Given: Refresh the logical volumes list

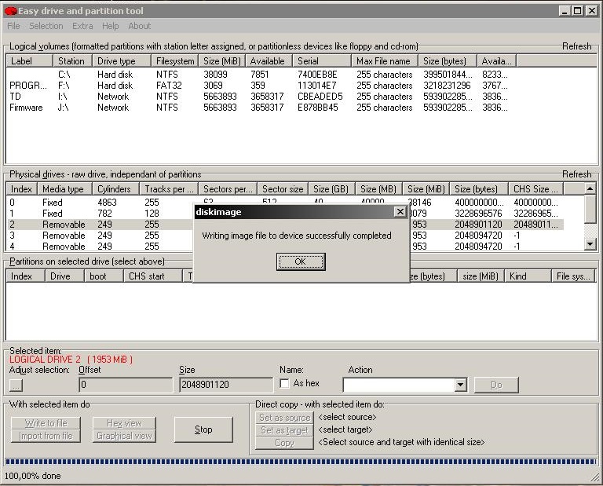Looking at the screenshot, I should point(576,46).
